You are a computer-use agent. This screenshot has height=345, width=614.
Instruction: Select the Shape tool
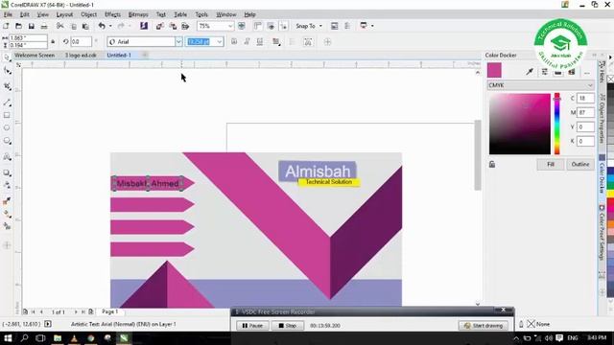coord(7,71)
